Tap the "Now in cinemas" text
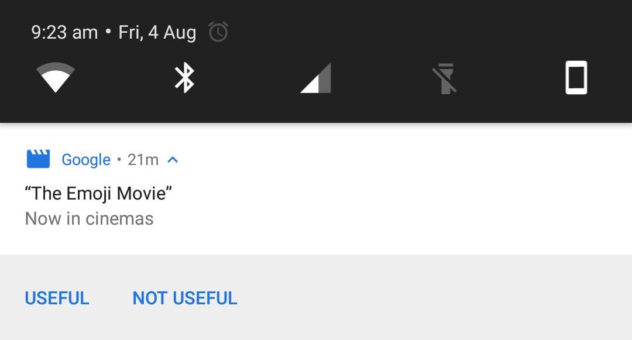Screen dimensions: 632x340 point(89,219)
